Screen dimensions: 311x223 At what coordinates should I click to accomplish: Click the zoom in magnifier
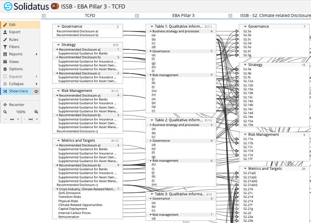click(x=36, y=112)
